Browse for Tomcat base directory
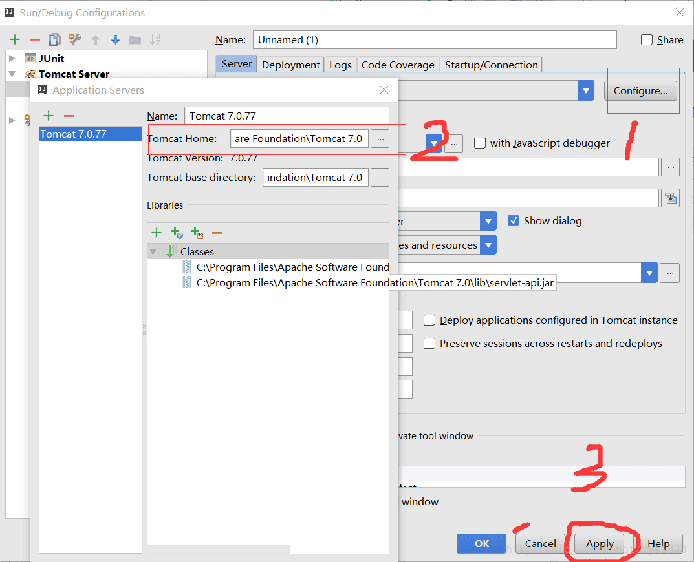The image size is (694, 562). click(x=380, y=177)
